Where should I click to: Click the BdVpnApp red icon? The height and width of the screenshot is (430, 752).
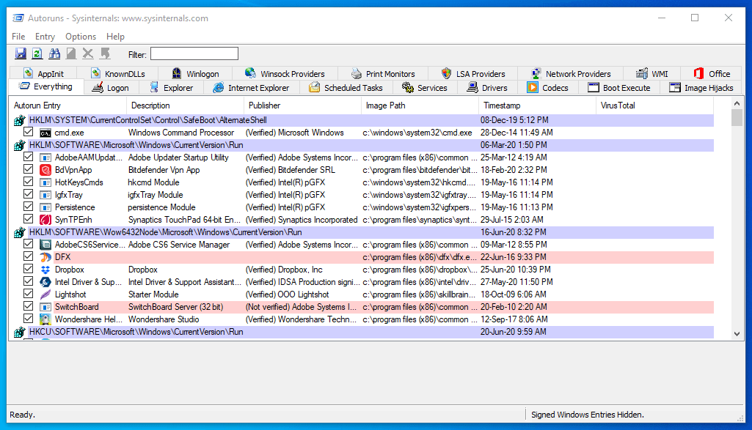click(45, 170)
